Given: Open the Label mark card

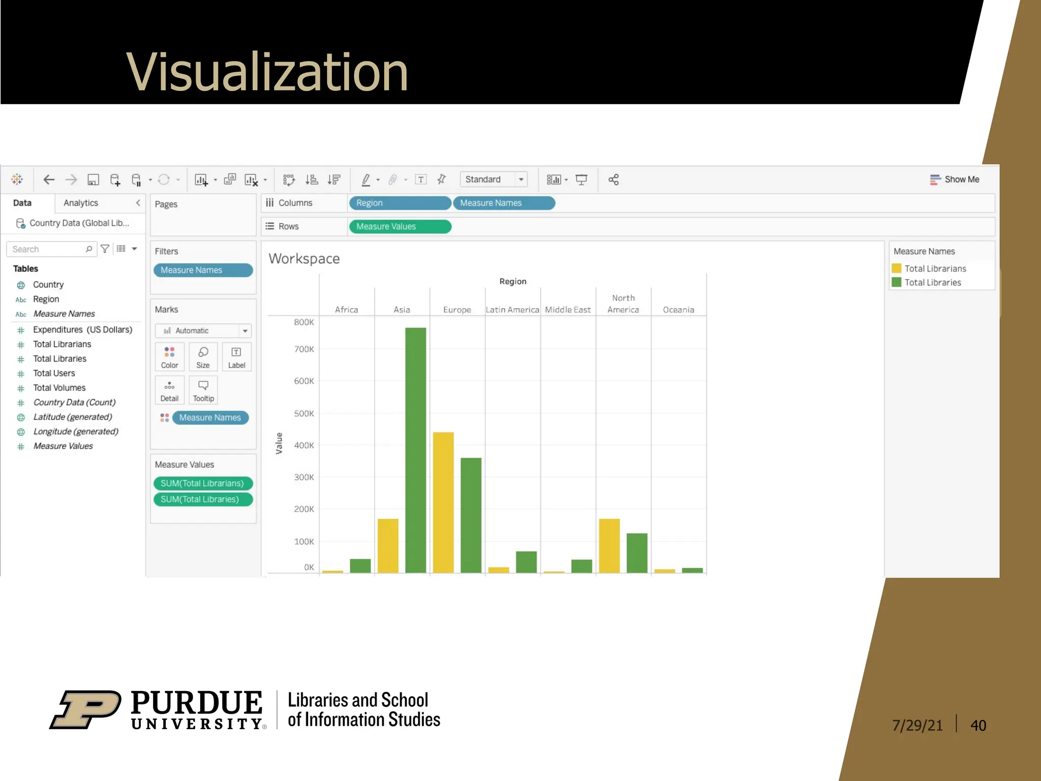Looking at the screenshot, I should (236, 357).
